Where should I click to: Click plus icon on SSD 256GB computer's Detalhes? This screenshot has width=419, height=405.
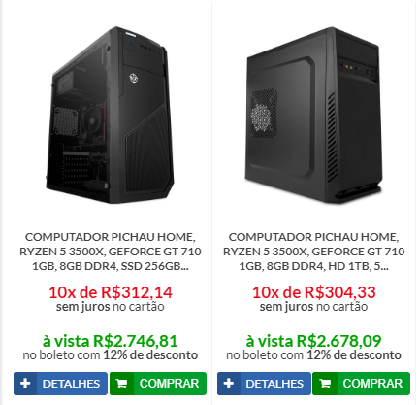click(25, 384)
